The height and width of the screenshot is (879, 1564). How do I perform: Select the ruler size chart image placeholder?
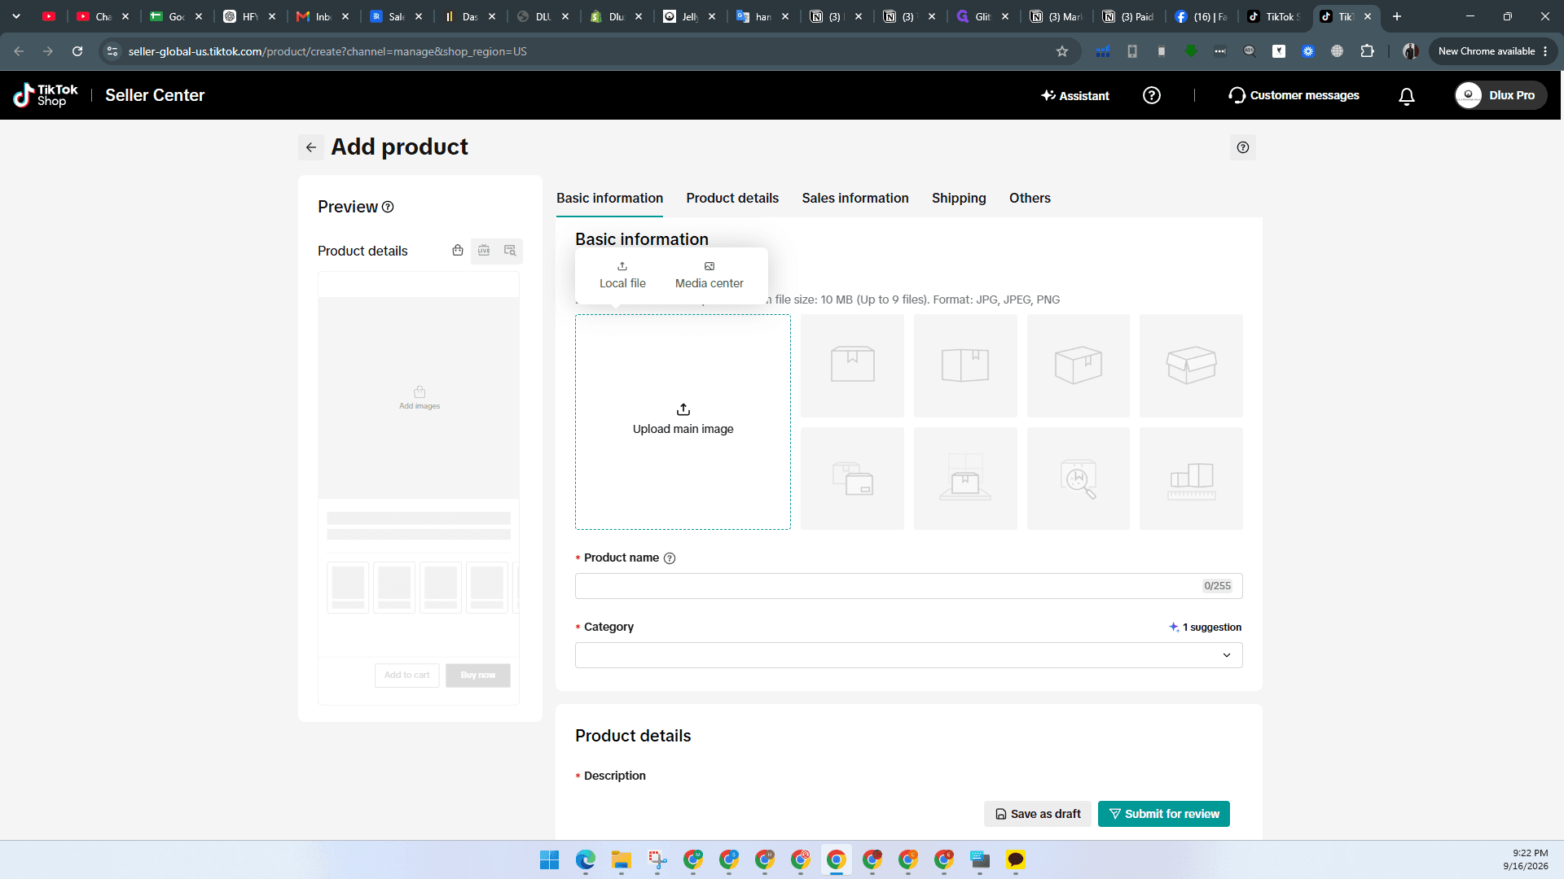pos(1191,479)
